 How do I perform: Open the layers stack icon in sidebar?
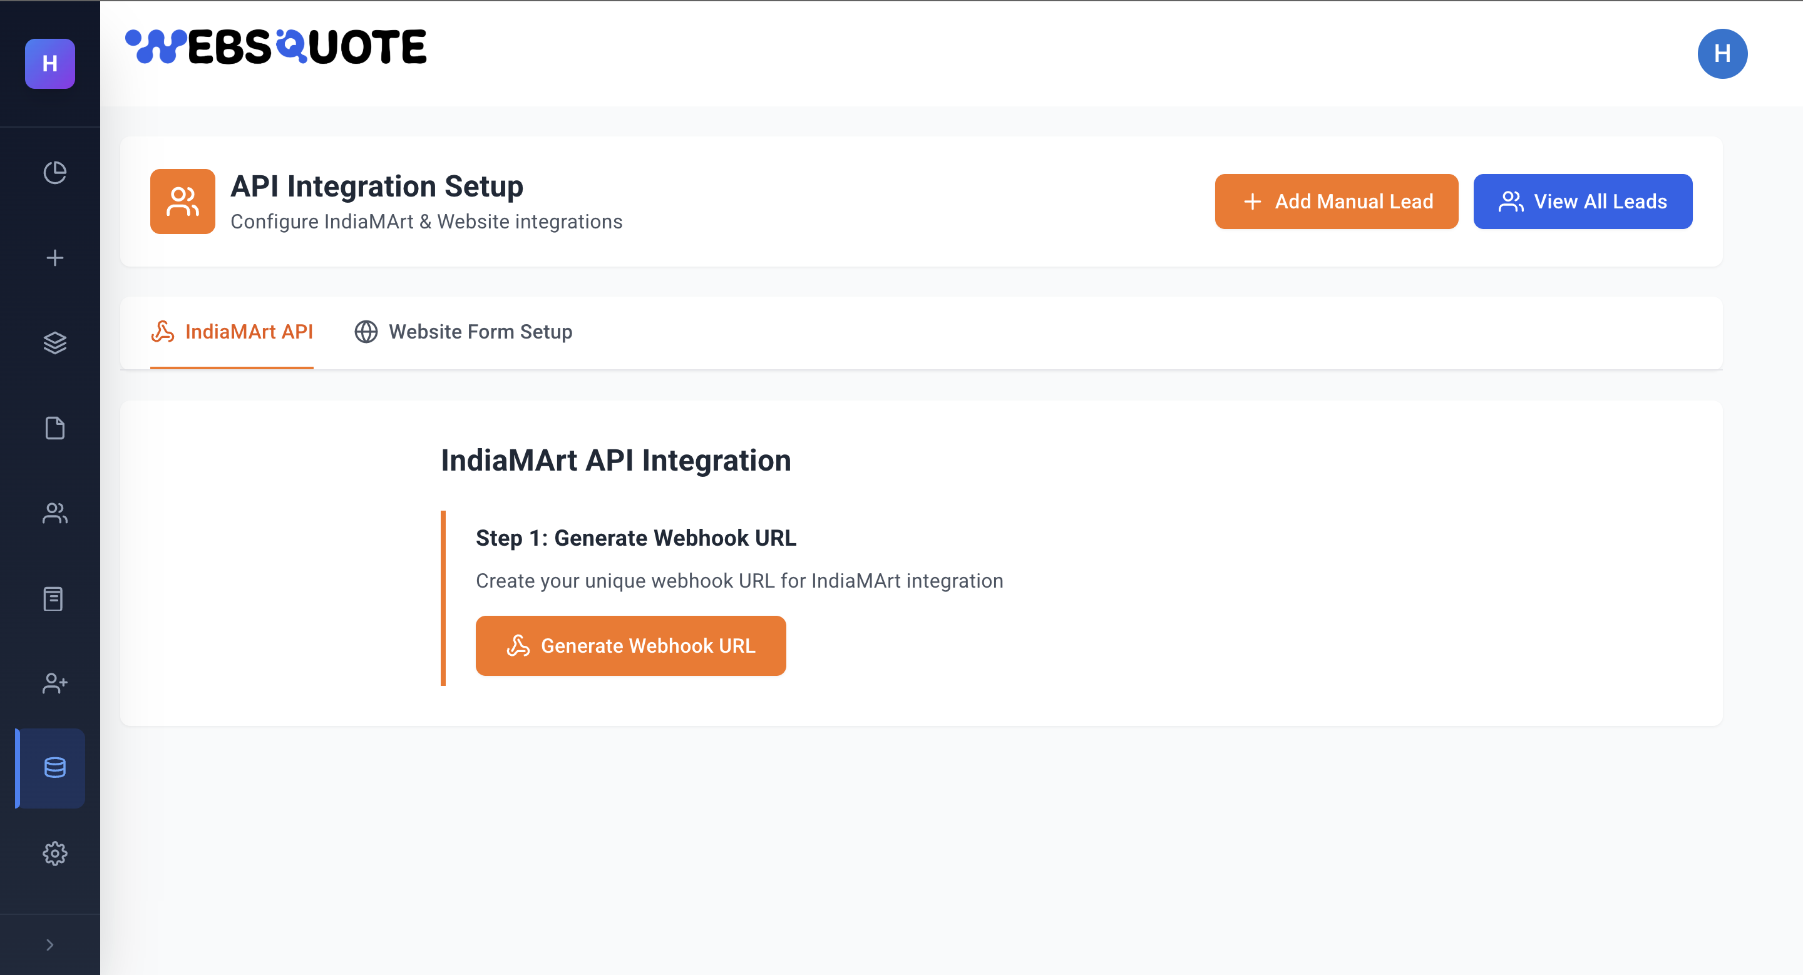(x=54, y=343)
